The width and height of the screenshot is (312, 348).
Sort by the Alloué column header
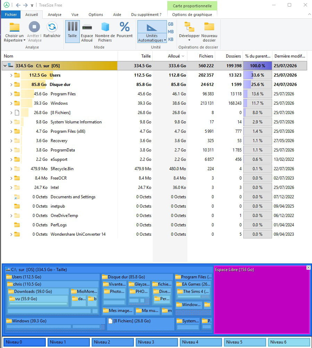tap(170, 56)
